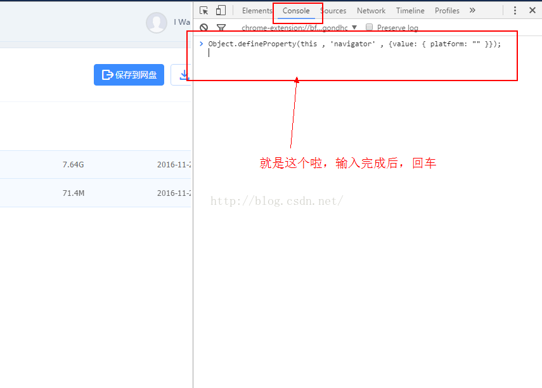Clear the console with the ban icon
542x388 pixels.
tap(204, 27)
